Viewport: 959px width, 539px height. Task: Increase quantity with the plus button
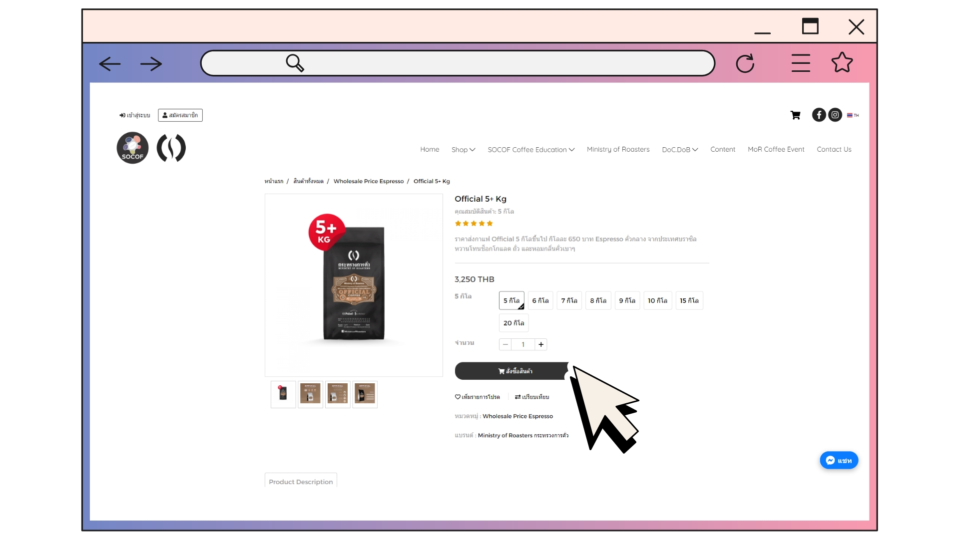pyautogui.click(x=541, y=344)
